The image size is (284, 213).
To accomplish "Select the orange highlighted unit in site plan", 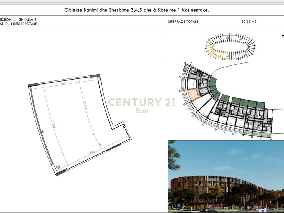I will 194,94.
